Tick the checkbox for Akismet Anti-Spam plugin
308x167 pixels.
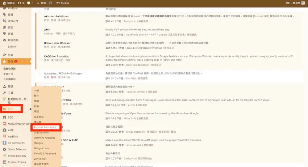40,17
